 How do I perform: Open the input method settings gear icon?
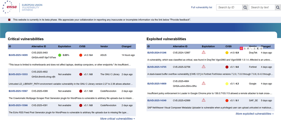coord(261,48)
